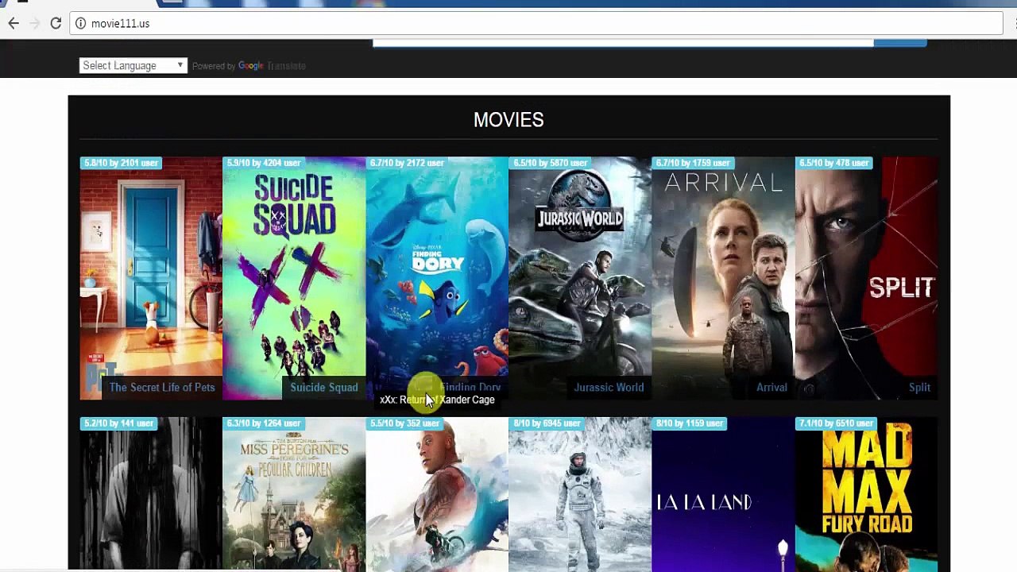Choose the Jurassic World poster

580,278
